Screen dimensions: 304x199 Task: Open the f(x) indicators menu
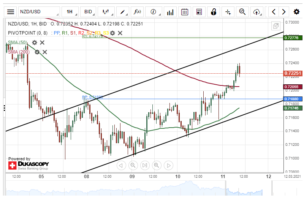click(138, 12)
